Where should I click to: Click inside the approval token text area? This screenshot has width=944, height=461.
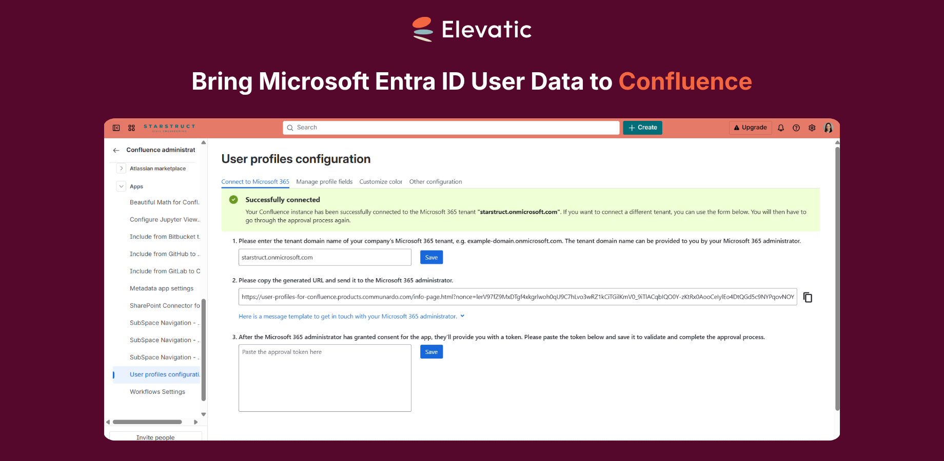coord(324,378)
